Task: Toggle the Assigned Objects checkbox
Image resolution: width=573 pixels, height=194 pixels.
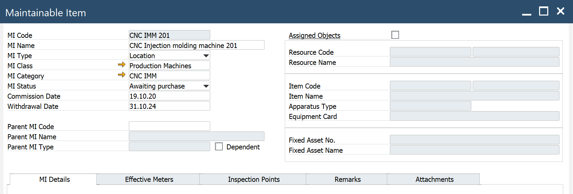Action: click(395, 35)
